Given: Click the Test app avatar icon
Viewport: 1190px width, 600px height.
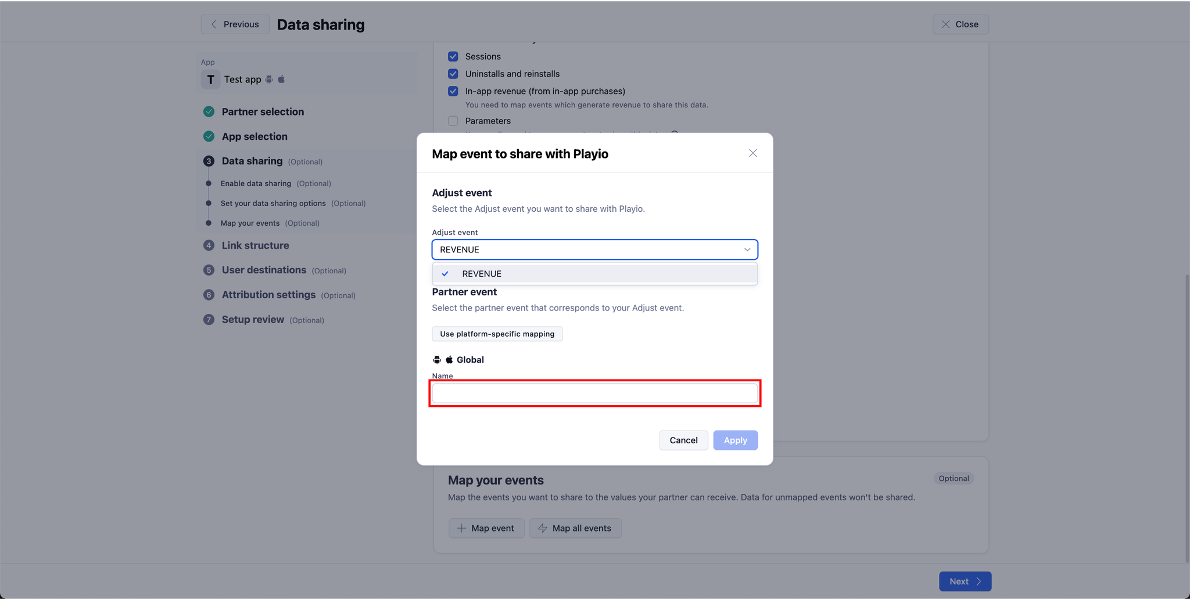Looking at the screenshot, I should click(x=210, y=79).
